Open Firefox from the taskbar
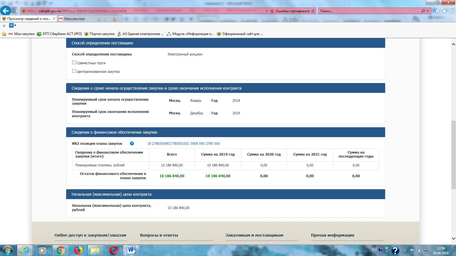Image resolution: width=456 pixels, height=256 pixels. 78,250
